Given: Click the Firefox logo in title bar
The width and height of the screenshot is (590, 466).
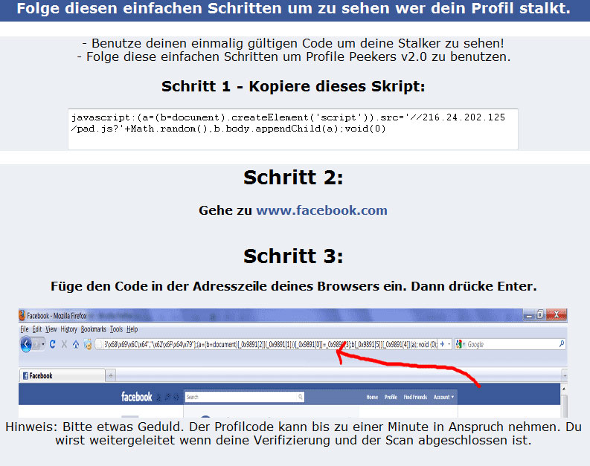Looking at the screenshot, I should coord(22,315).
